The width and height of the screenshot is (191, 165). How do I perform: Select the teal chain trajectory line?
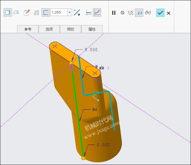[x=97, y=93]
